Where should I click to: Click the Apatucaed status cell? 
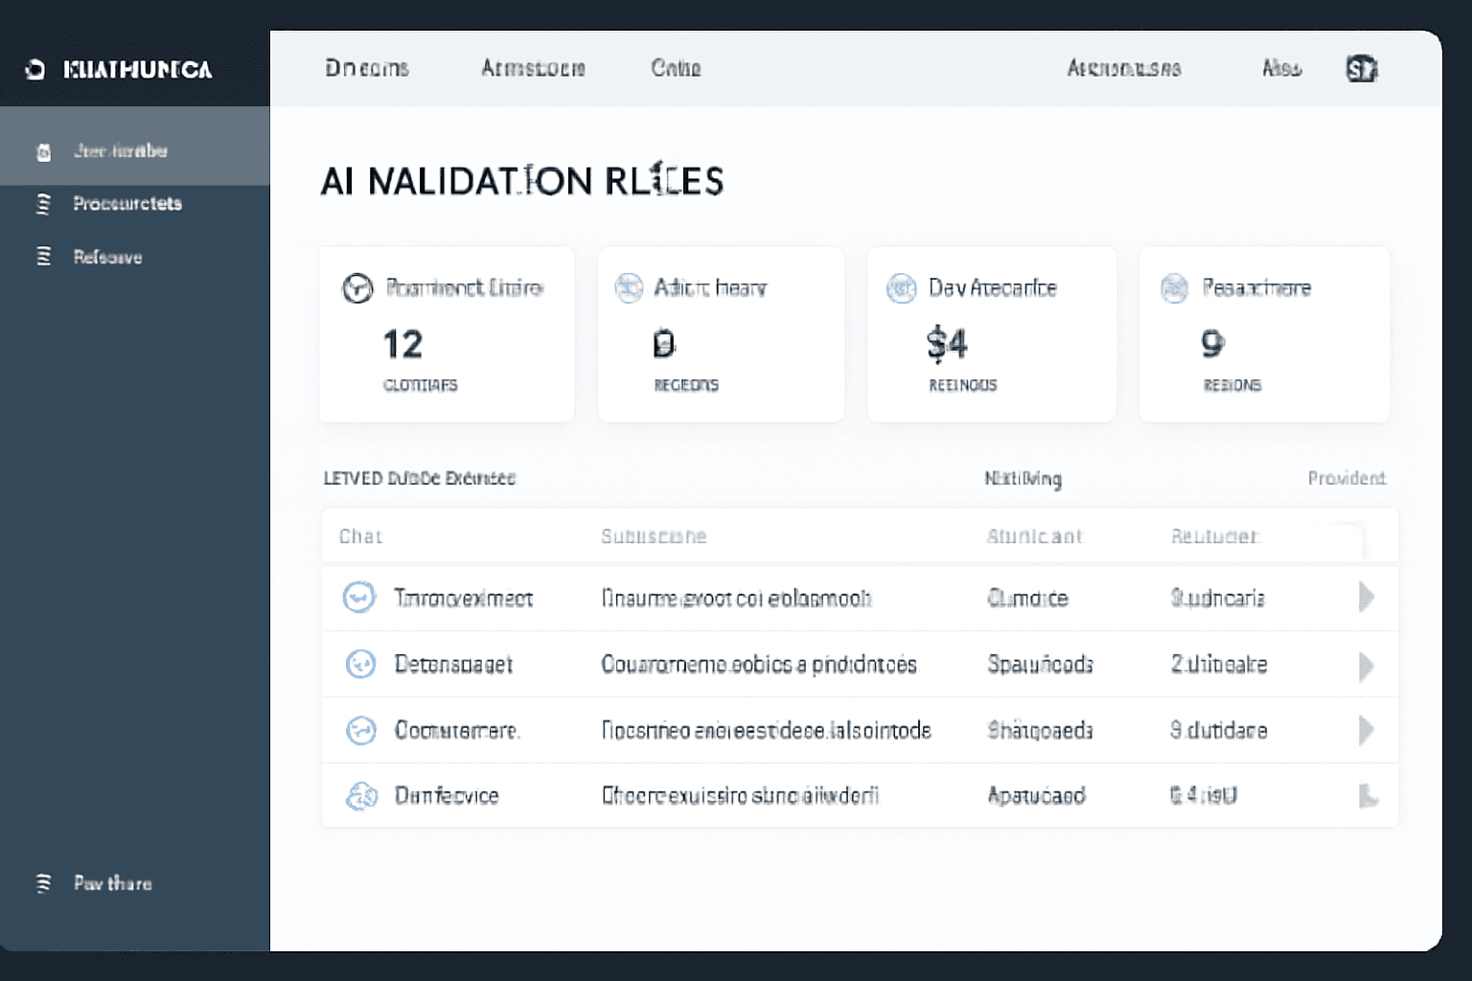click(1036, 795)
